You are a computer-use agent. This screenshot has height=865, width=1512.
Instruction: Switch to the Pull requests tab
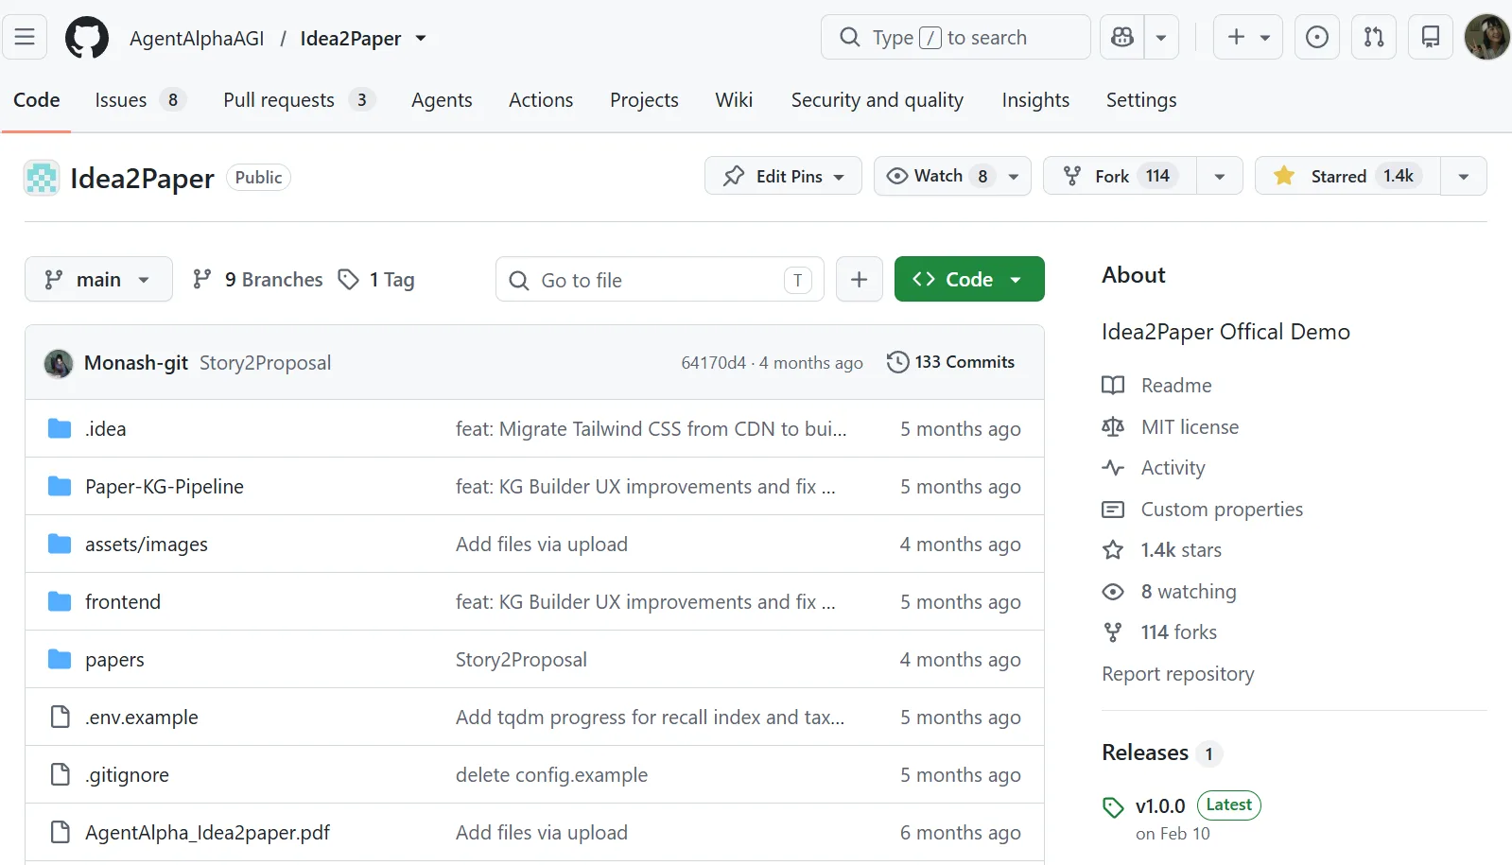tap(299, 100)
